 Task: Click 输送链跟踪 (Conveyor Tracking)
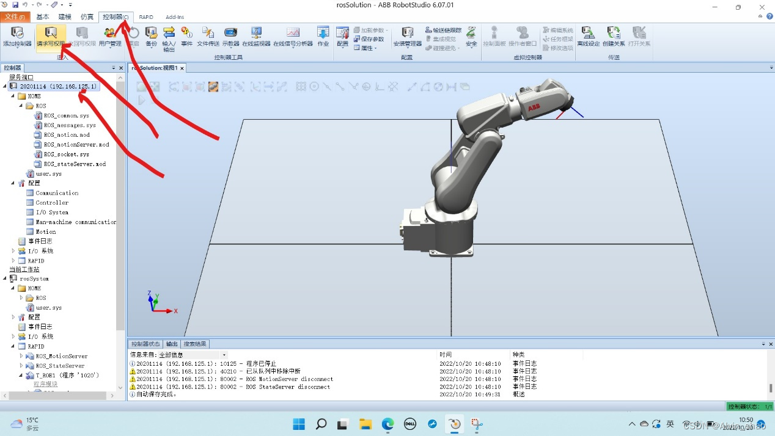(x=443, y=30)
